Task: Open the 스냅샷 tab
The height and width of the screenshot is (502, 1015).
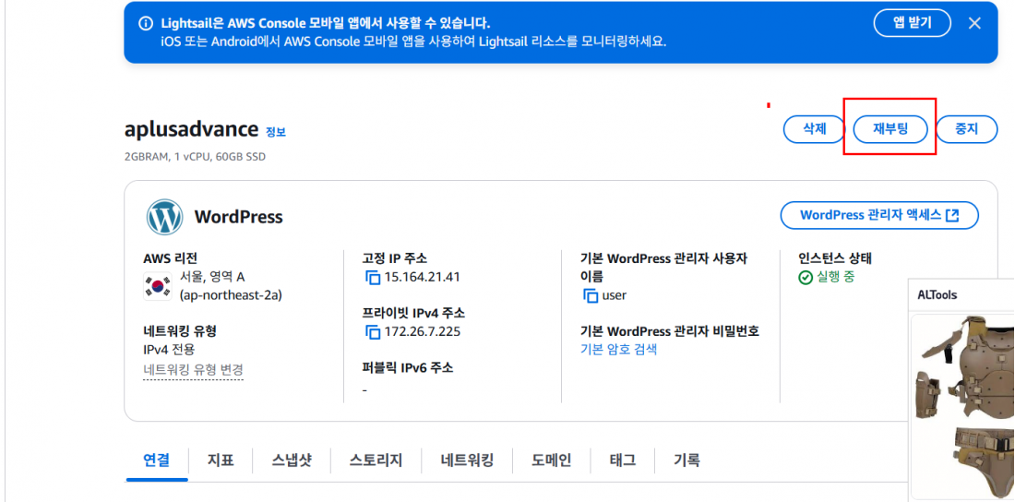Action: coord(292,460)
